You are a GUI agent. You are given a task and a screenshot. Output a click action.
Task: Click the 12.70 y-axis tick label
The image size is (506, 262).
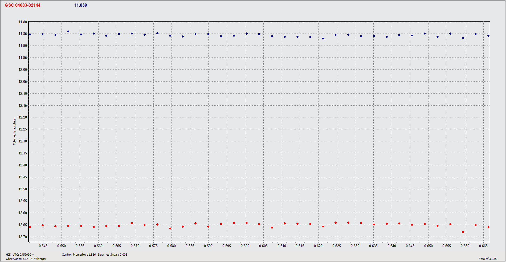click(23, 237)
